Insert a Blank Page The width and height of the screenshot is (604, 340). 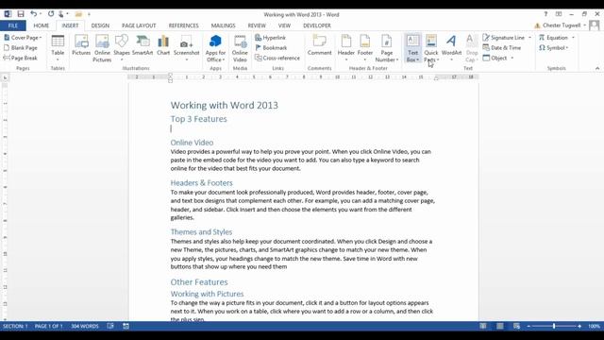pos(21,48)
